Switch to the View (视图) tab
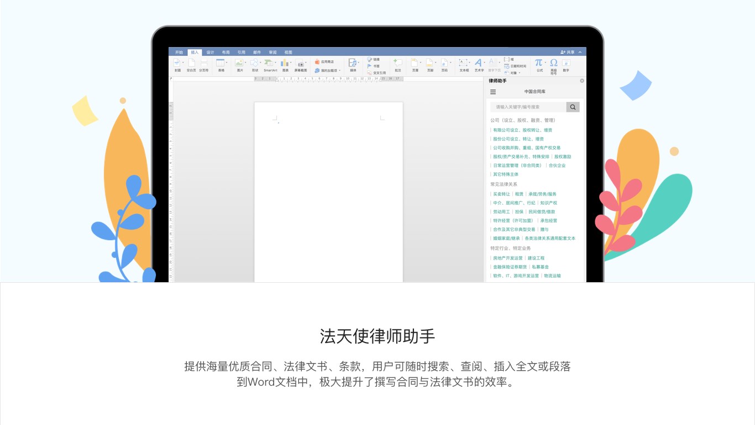This screenshot has height=425, width=755. 288,52
